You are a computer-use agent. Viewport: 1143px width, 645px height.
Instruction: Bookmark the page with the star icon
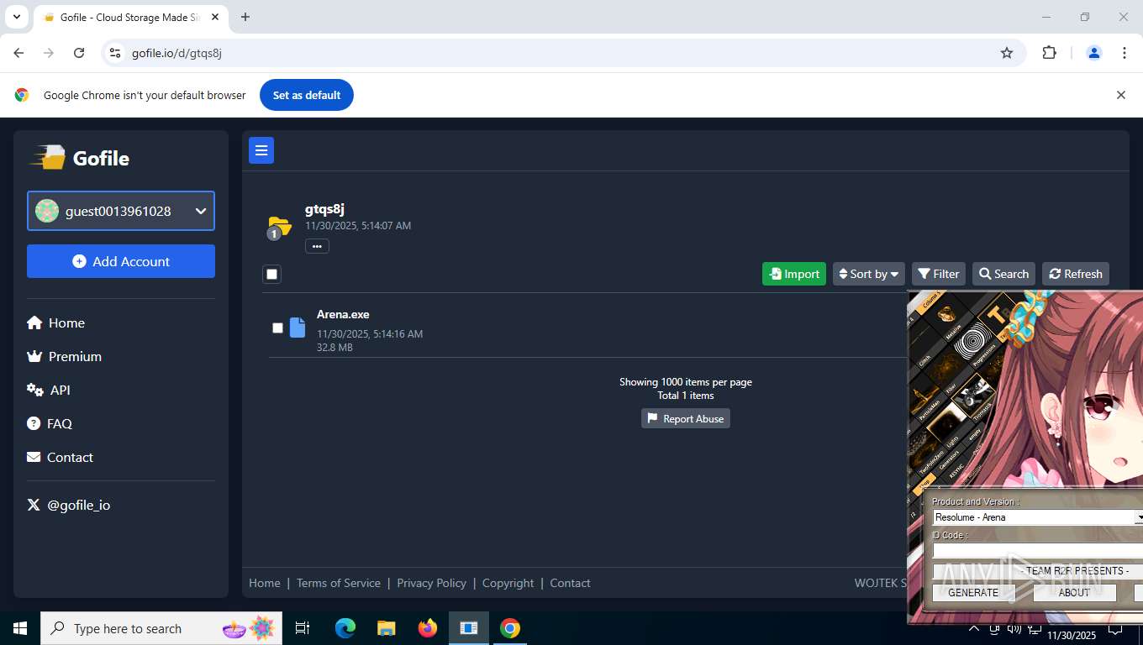(x=1007, y=53)
